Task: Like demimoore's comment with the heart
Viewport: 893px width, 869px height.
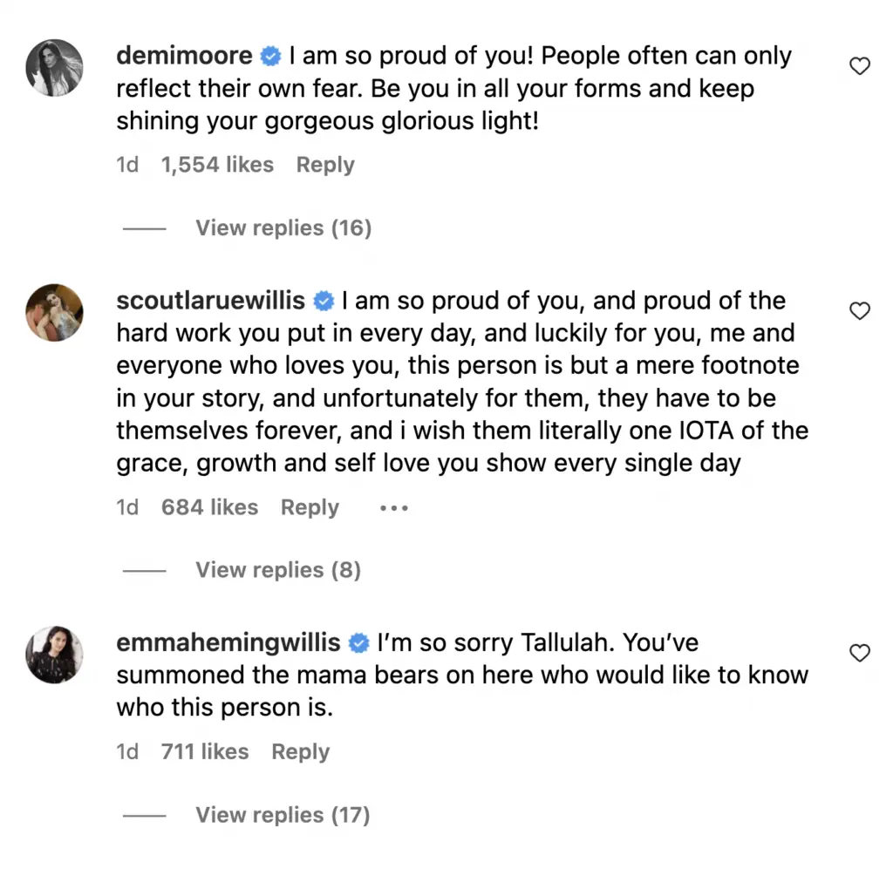Action: 860,66
